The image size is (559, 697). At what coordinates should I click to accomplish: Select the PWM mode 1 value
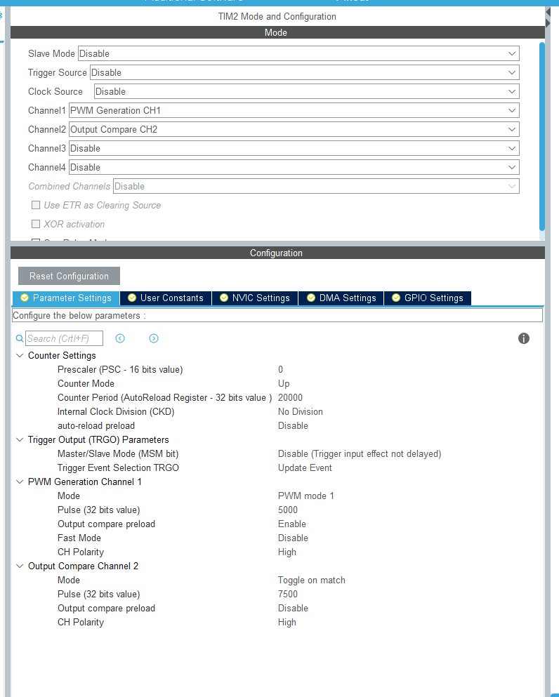305,496
